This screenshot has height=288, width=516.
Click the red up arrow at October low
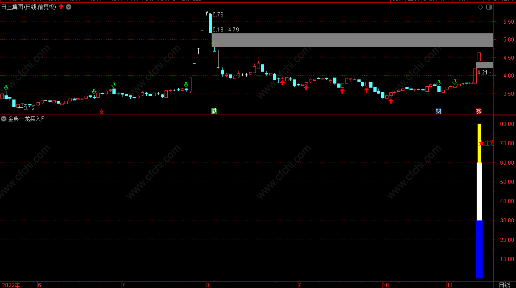tap(391, 101)
